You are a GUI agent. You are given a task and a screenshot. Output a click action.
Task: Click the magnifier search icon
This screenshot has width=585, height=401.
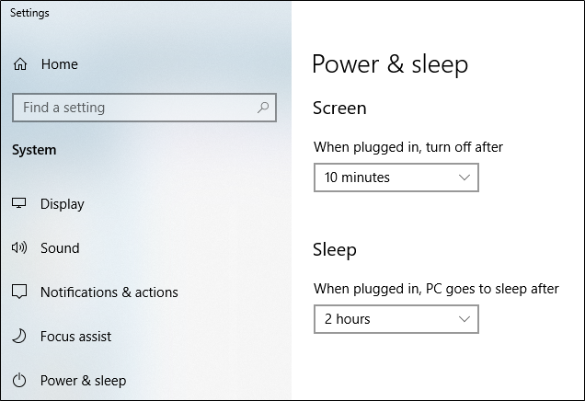pos(263,108)
